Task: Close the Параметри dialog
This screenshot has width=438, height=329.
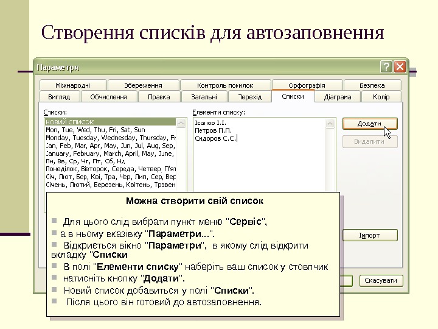Action: coord(400,67)
